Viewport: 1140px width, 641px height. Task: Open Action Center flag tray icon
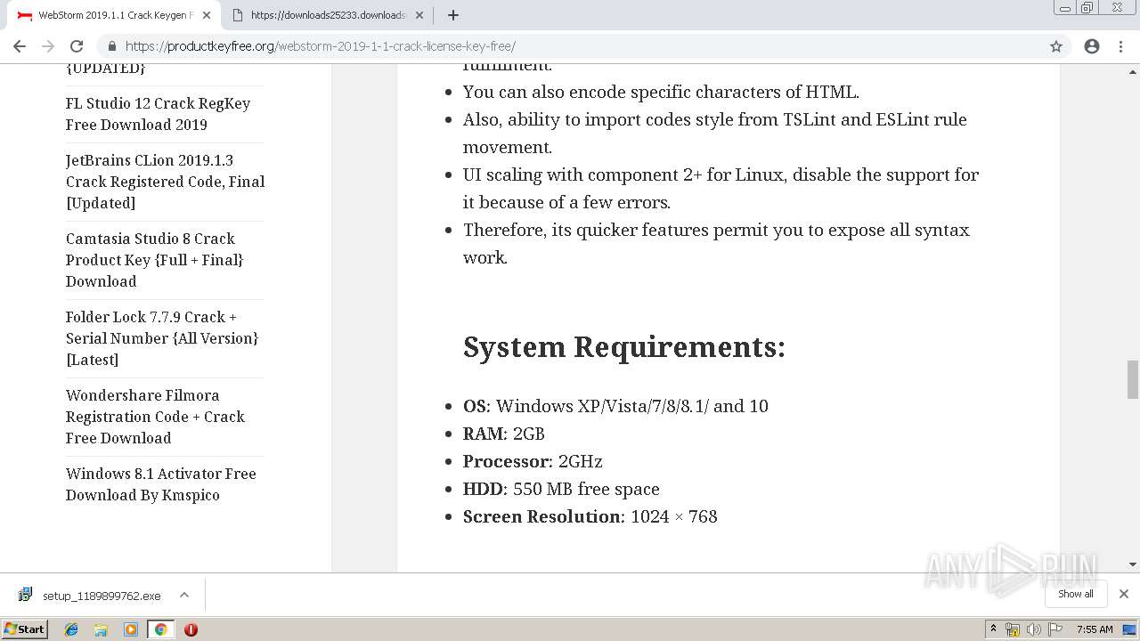pos(1055,629)
